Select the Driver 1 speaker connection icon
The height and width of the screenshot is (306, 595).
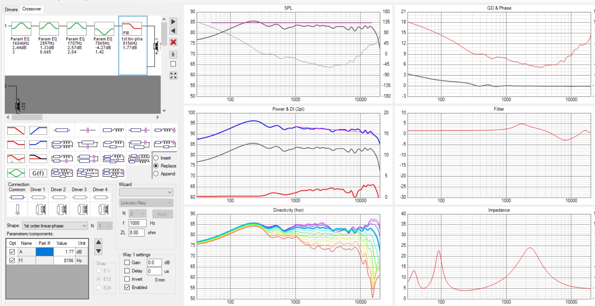(x=40, y=209)
